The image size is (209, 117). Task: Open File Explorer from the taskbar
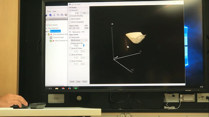(57, 88)
